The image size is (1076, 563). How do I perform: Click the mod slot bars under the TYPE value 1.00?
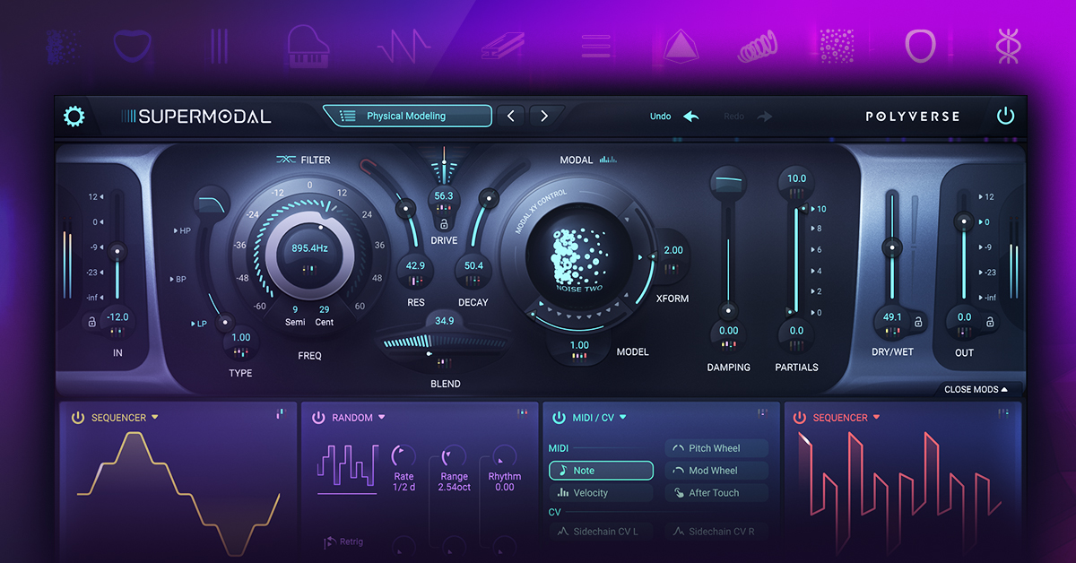click(240, 352)
